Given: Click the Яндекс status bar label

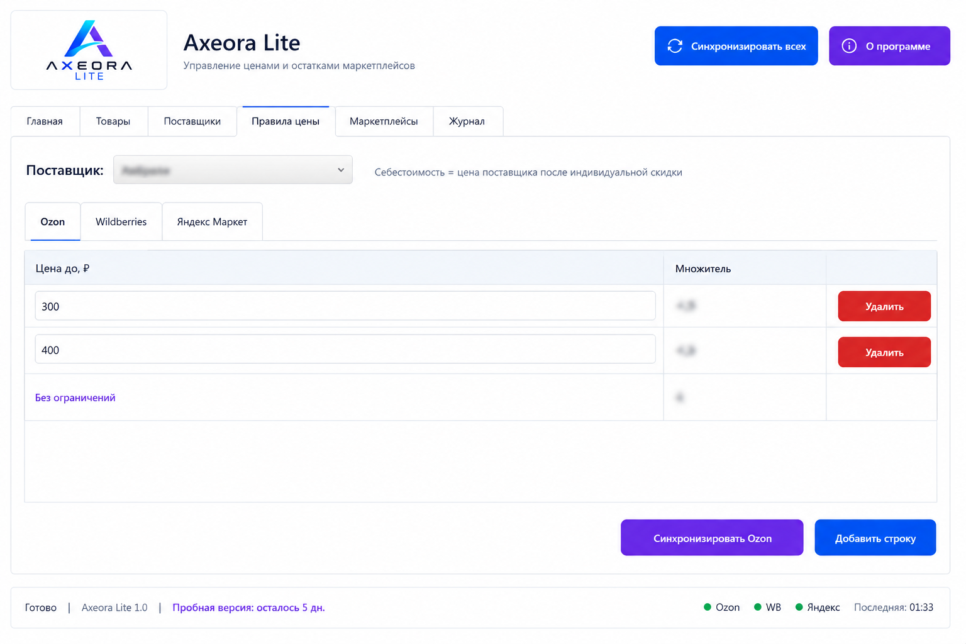Looking at the screenshot, I should (823, 608).
